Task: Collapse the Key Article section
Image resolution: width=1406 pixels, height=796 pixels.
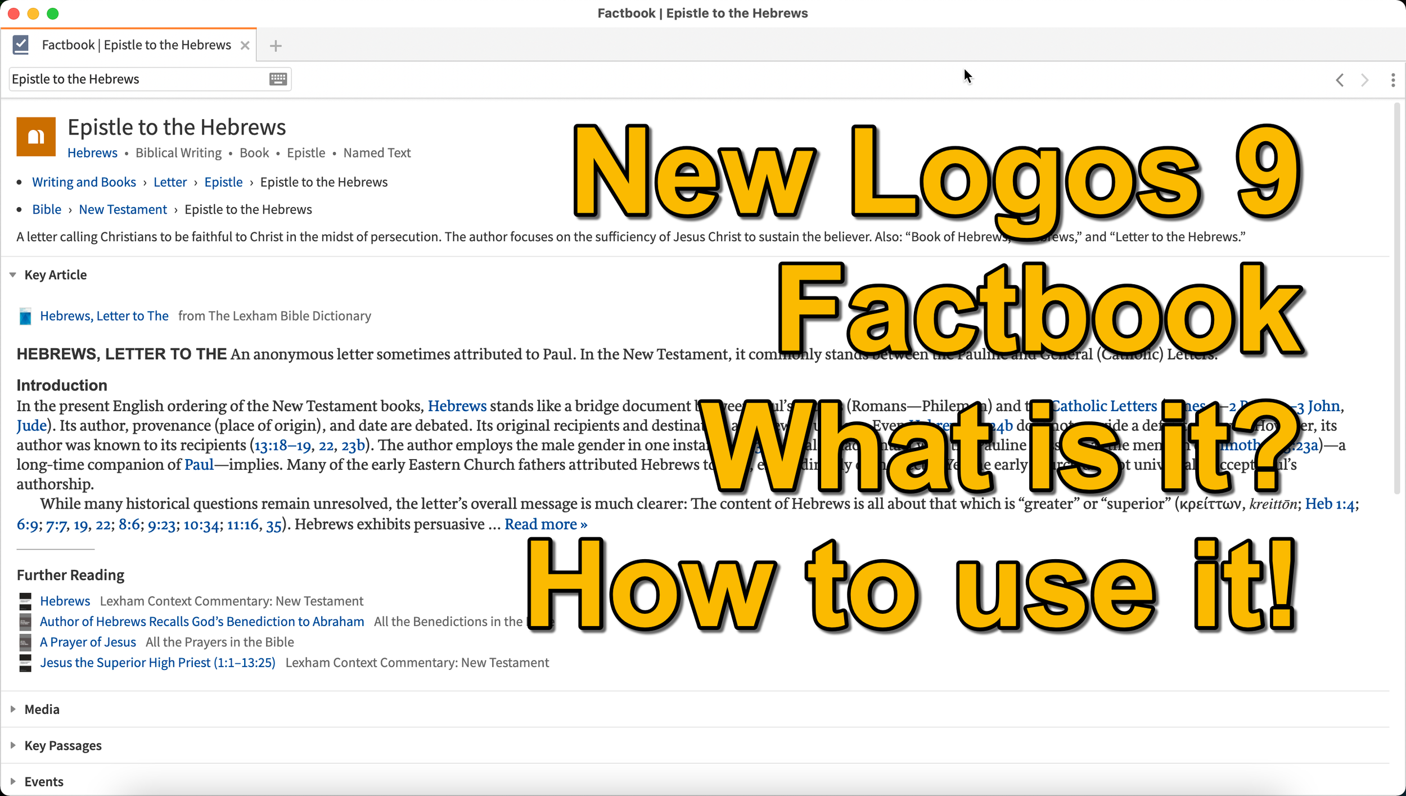Action: click(13, 275)
